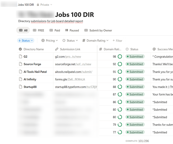Open the AI Tools Neil Patel page
The image size is (173, 144).
(35, 72)
